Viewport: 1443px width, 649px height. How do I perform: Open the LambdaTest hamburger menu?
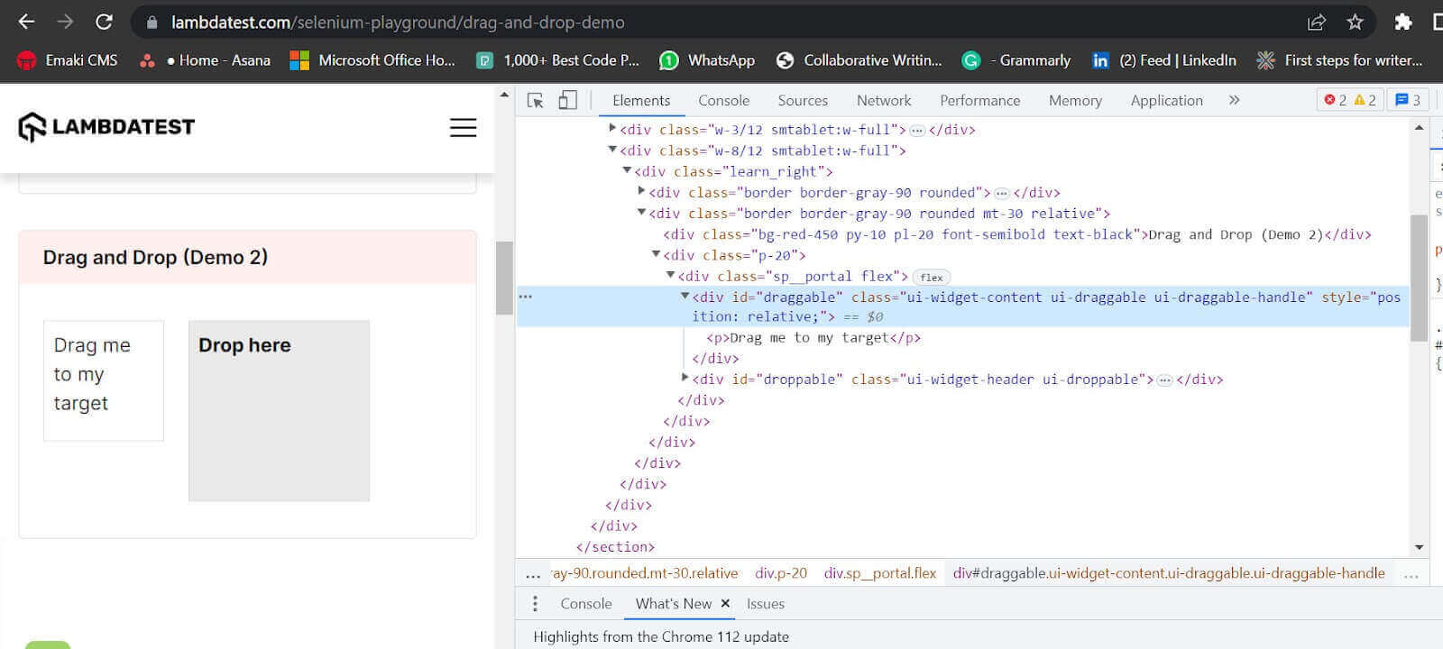pyautogui.click(x=463, y=128)
